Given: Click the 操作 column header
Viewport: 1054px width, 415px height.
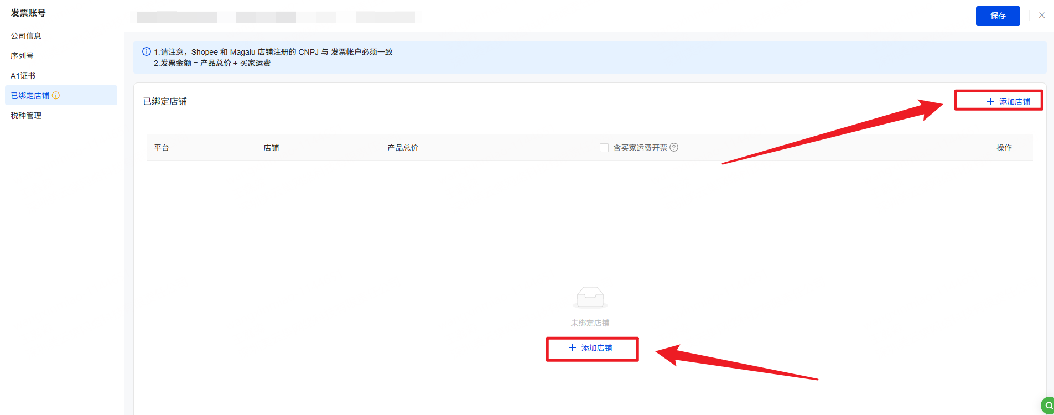Looking at the screenshot, I should tap(1004, 148).
